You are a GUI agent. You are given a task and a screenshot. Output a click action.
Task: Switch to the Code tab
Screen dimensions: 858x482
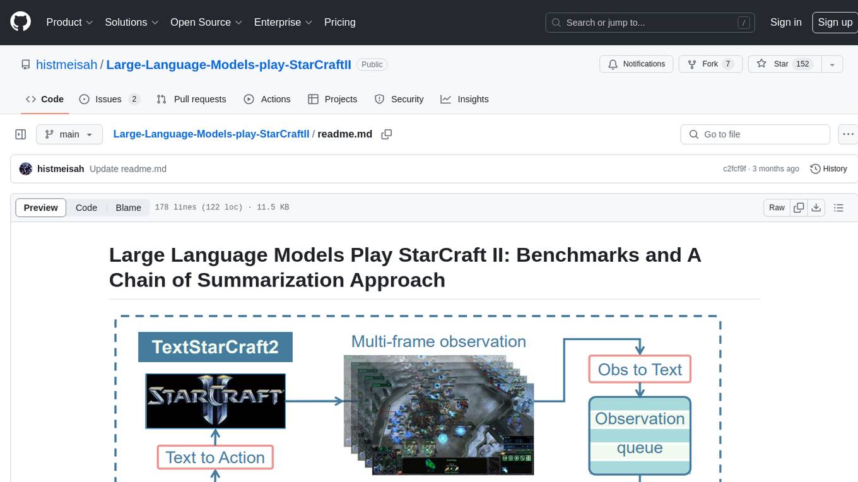pyautogui.click(x=44, y=99)
